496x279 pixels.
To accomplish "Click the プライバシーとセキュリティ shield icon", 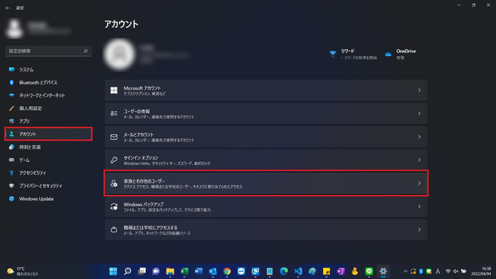I will pos(12,186).
